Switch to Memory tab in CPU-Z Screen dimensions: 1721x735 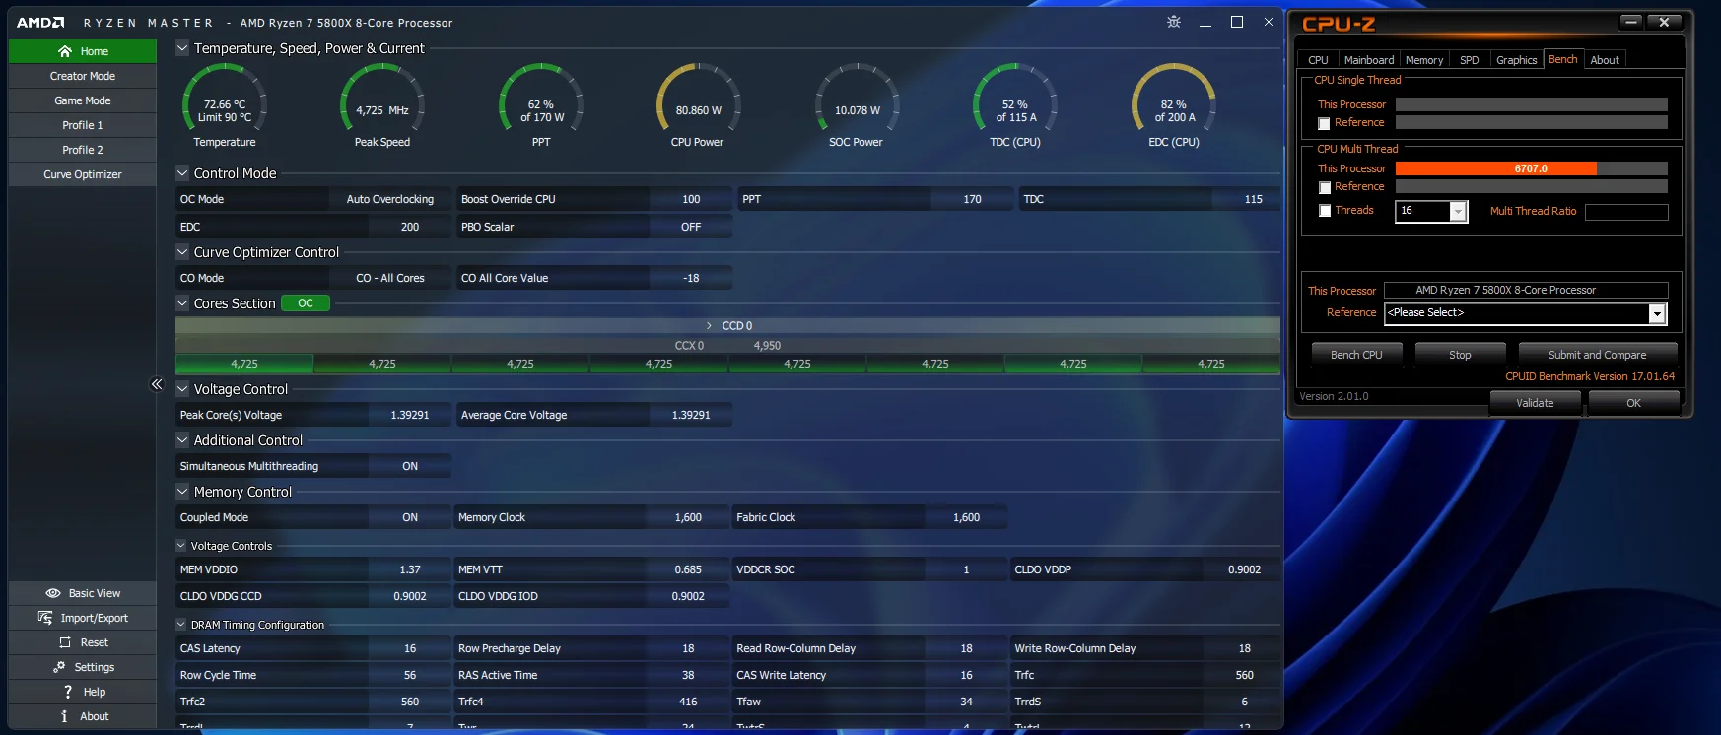[x=1424, y=60]
